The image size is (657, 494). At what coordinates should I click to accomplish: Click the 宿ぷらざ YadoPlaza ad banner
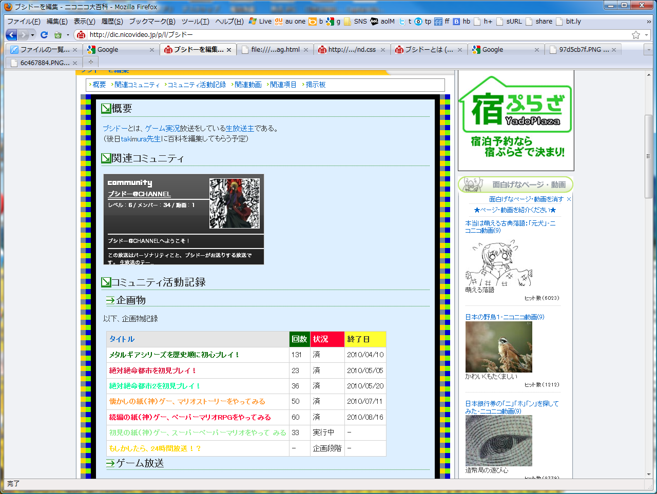pos(516,120)
